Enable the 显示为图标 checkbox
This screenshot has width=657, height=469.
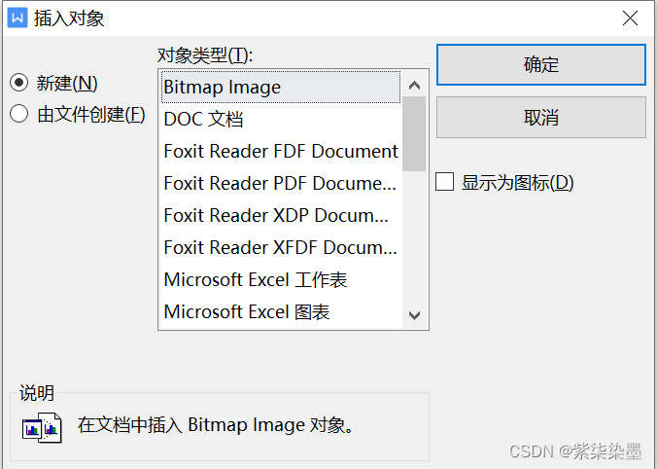click(x=444, y=182)
